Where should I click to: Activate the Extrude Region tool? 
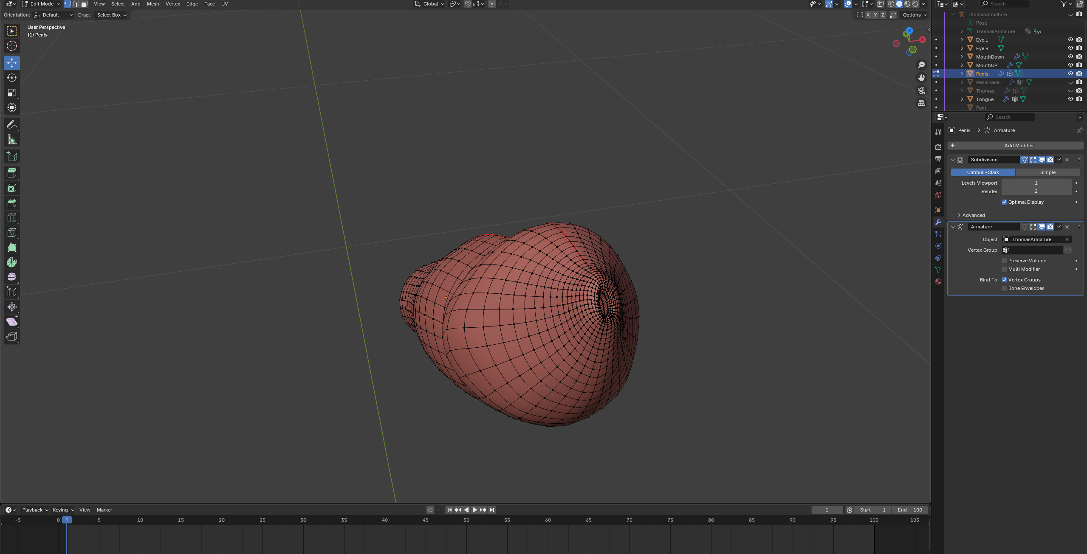[x=12, y=173]
